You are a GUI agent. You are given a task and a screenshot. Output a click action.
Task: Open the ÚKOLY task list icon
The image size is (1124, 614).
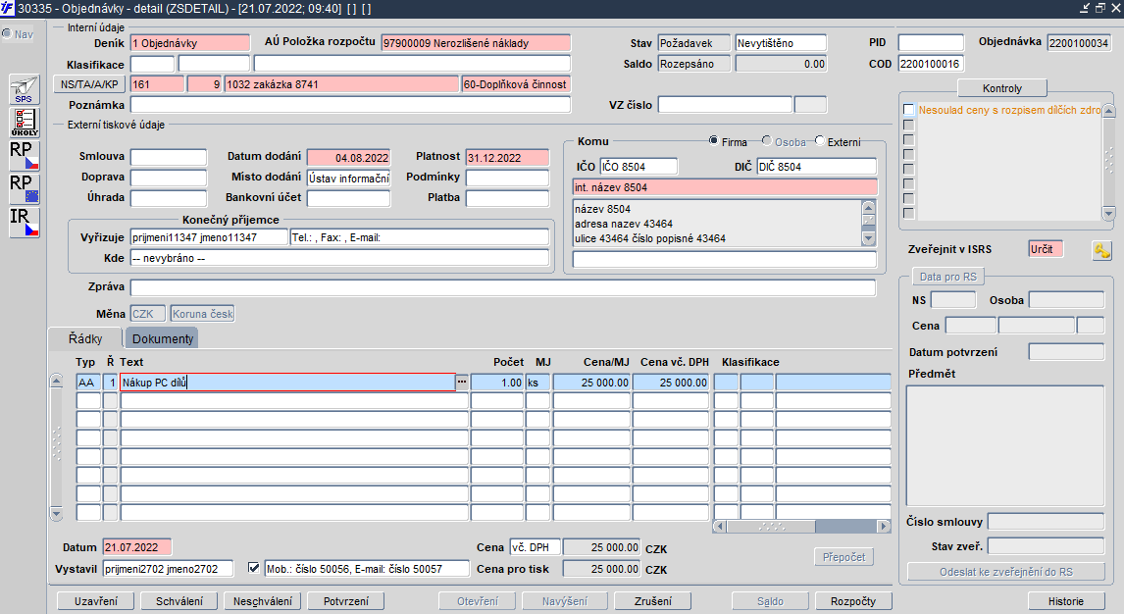coord(24,123)
